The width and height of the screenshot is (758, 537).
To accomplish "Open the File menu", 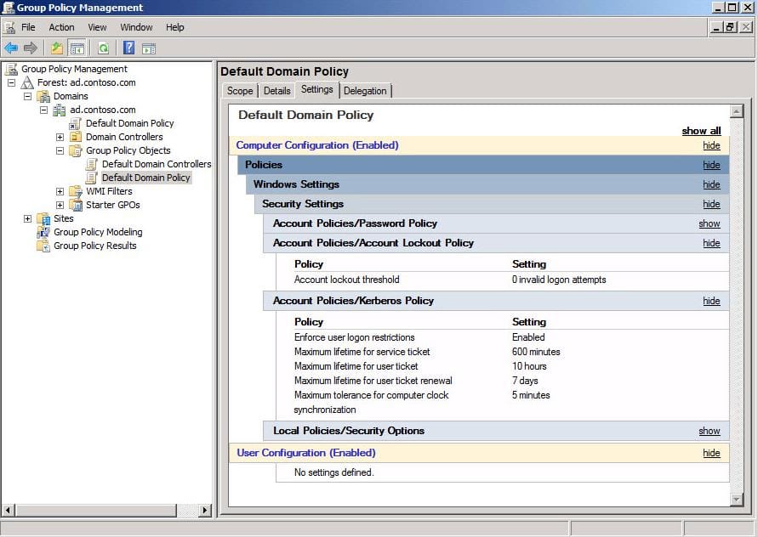I will pyautogui.click(x=28, y=27).
